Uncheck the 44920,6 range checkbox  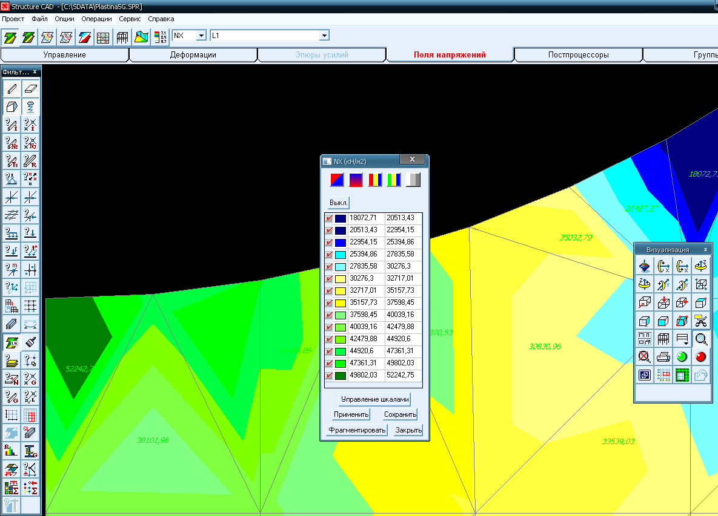coord(329,351)
